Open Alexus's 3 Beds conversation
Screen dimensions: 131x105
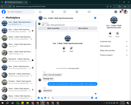click(x=18, y=97)
